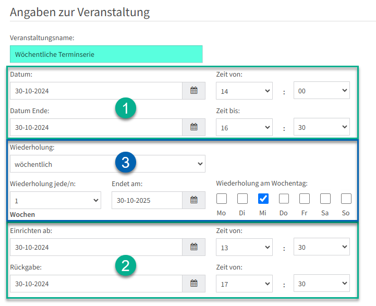Check the Sa weekday checkbox

pos(325,199)
